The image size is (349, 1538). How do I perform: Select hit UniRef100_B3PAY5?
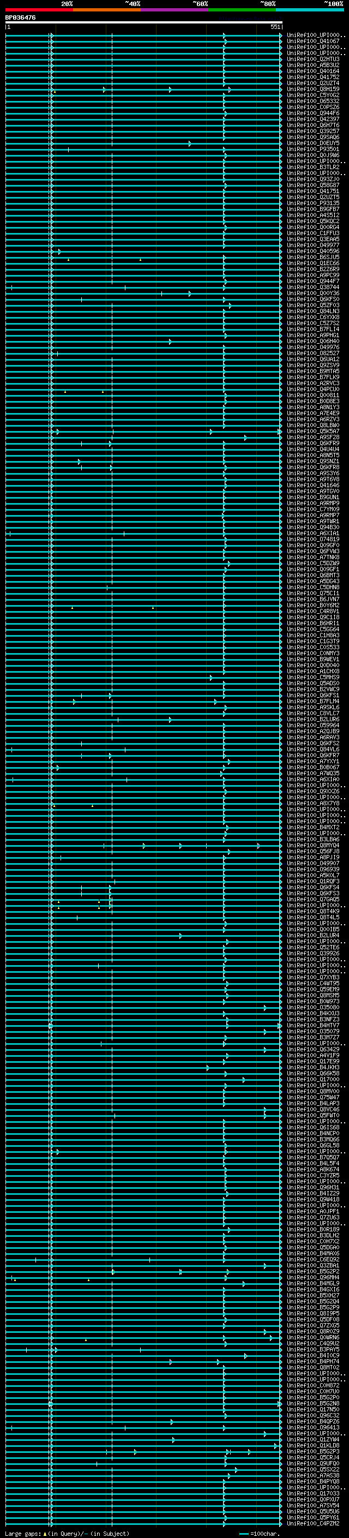(313, 1349)
